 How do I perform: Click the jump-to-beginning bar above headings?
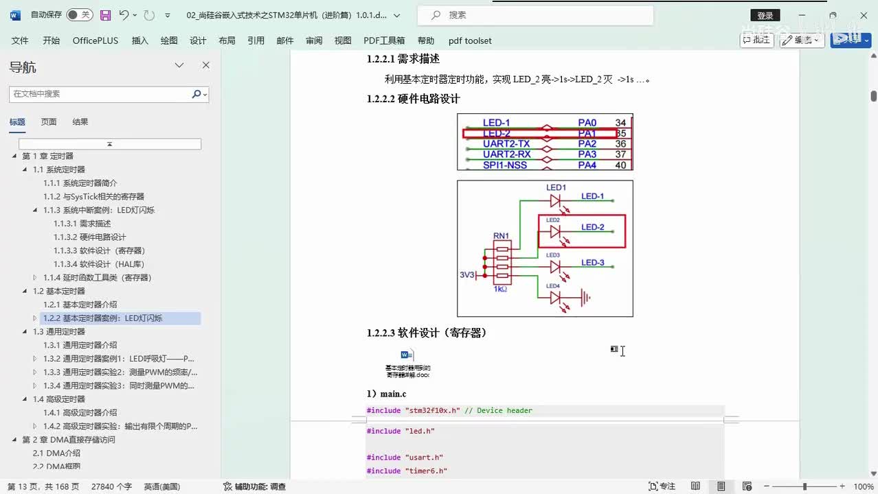110,144
